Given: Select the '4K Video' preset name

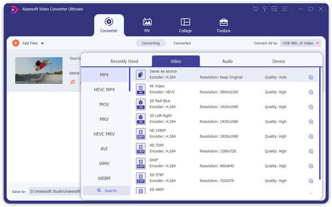Looking at the screenshot, I should point(157,86).
